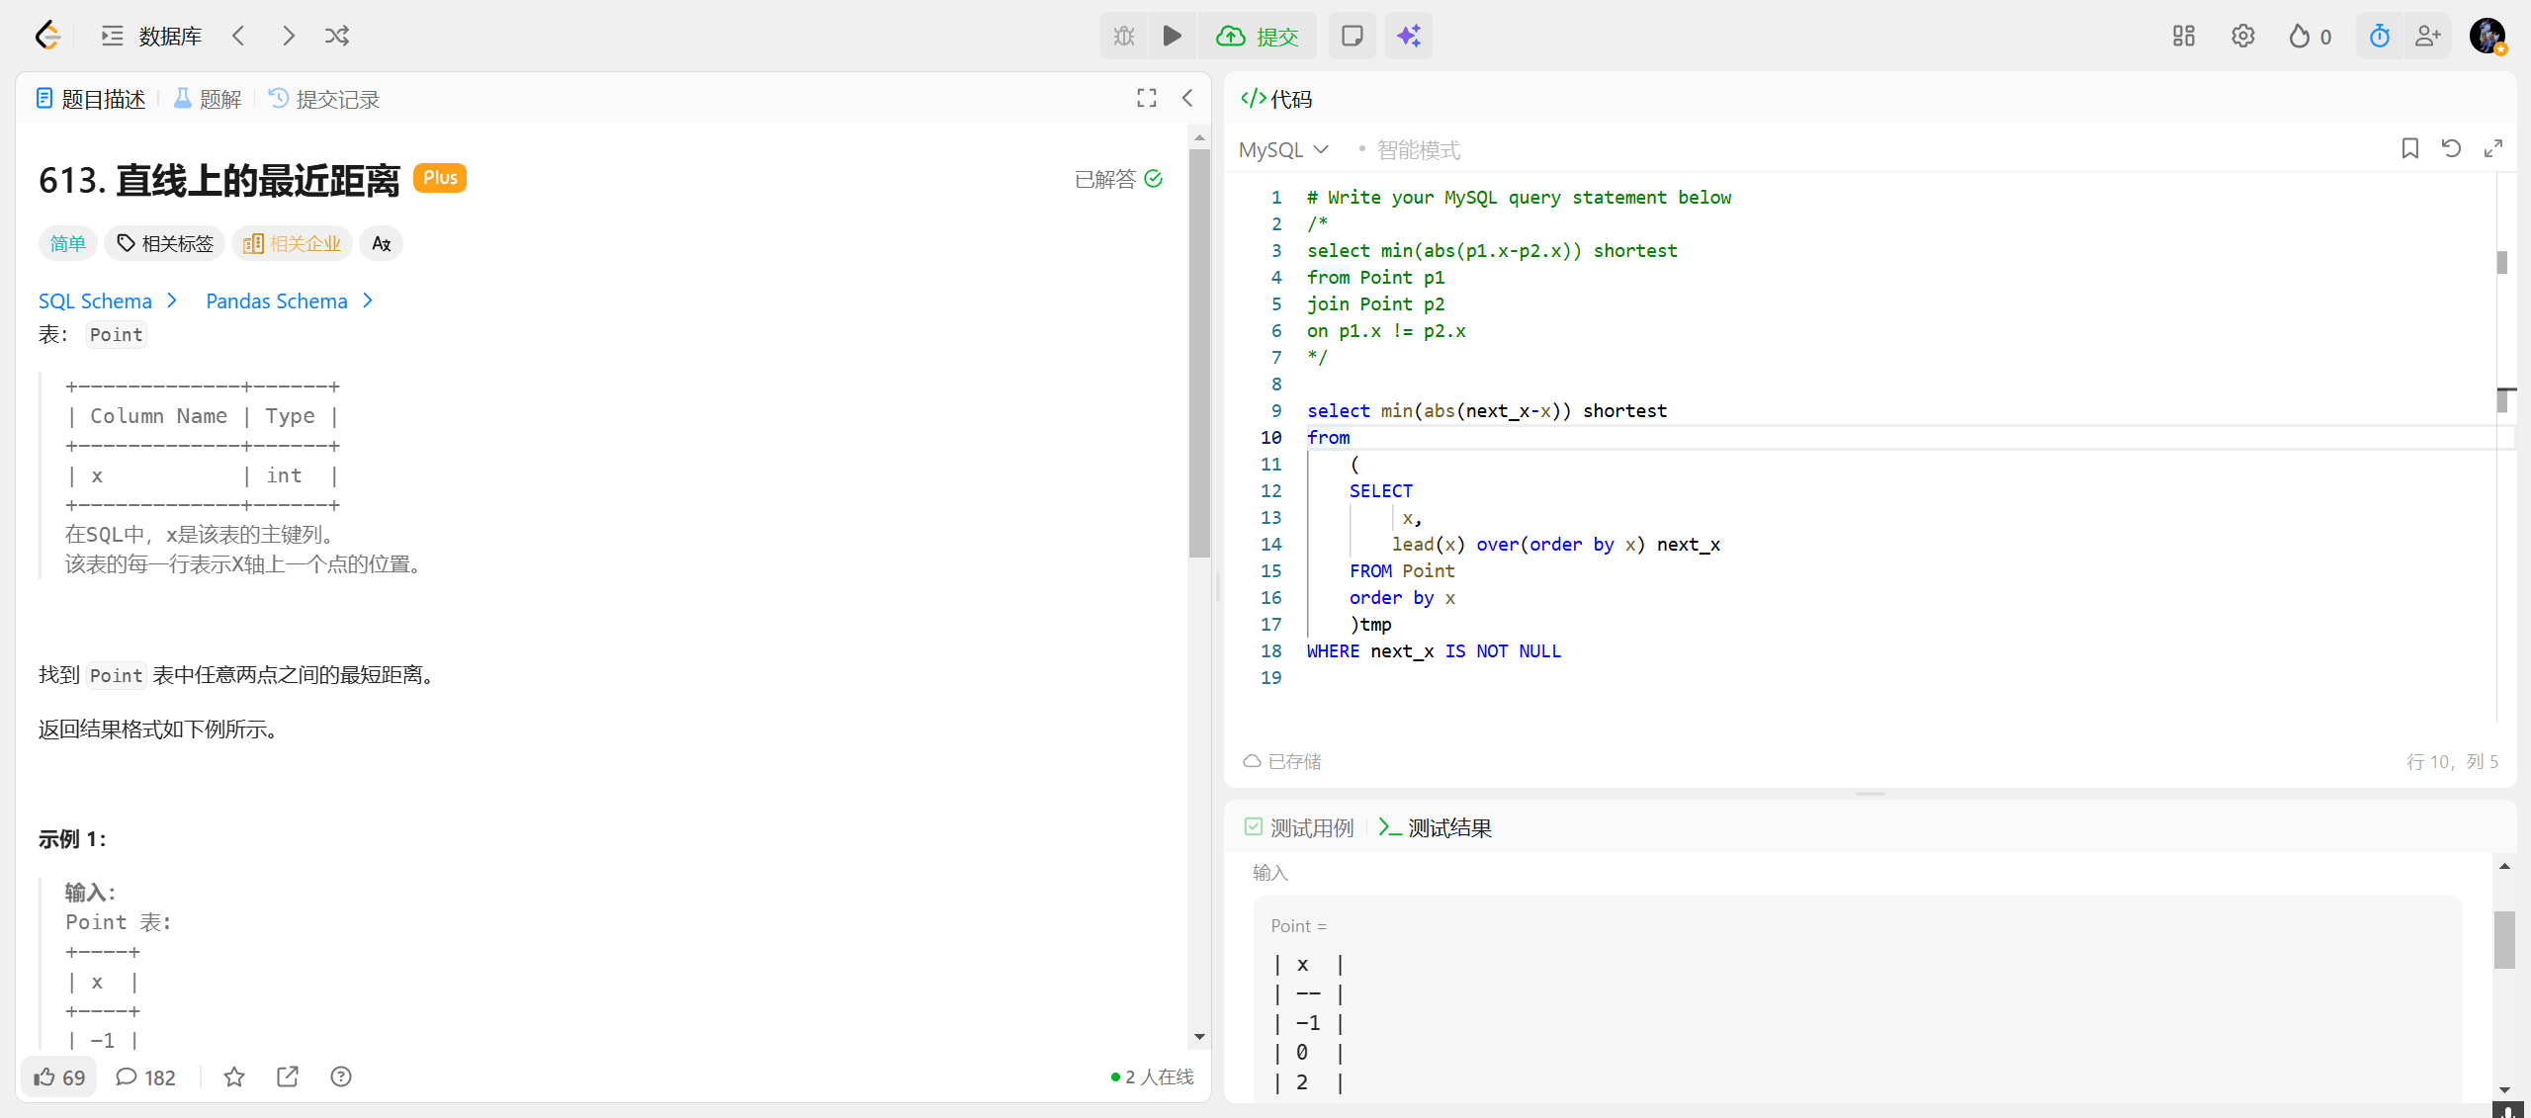
Task: Open the MySQL language dropdown
Action: pyautogui.click(x=1282, y=150)
